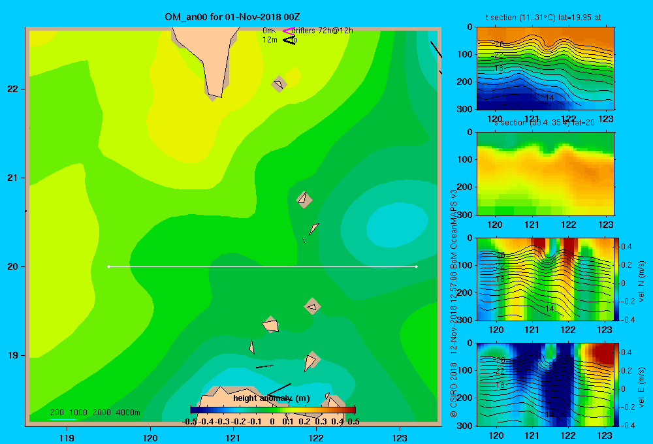Click the latitude 20 axis label
Viewport: 653px width, 444px height.
[x=13, y=266]
